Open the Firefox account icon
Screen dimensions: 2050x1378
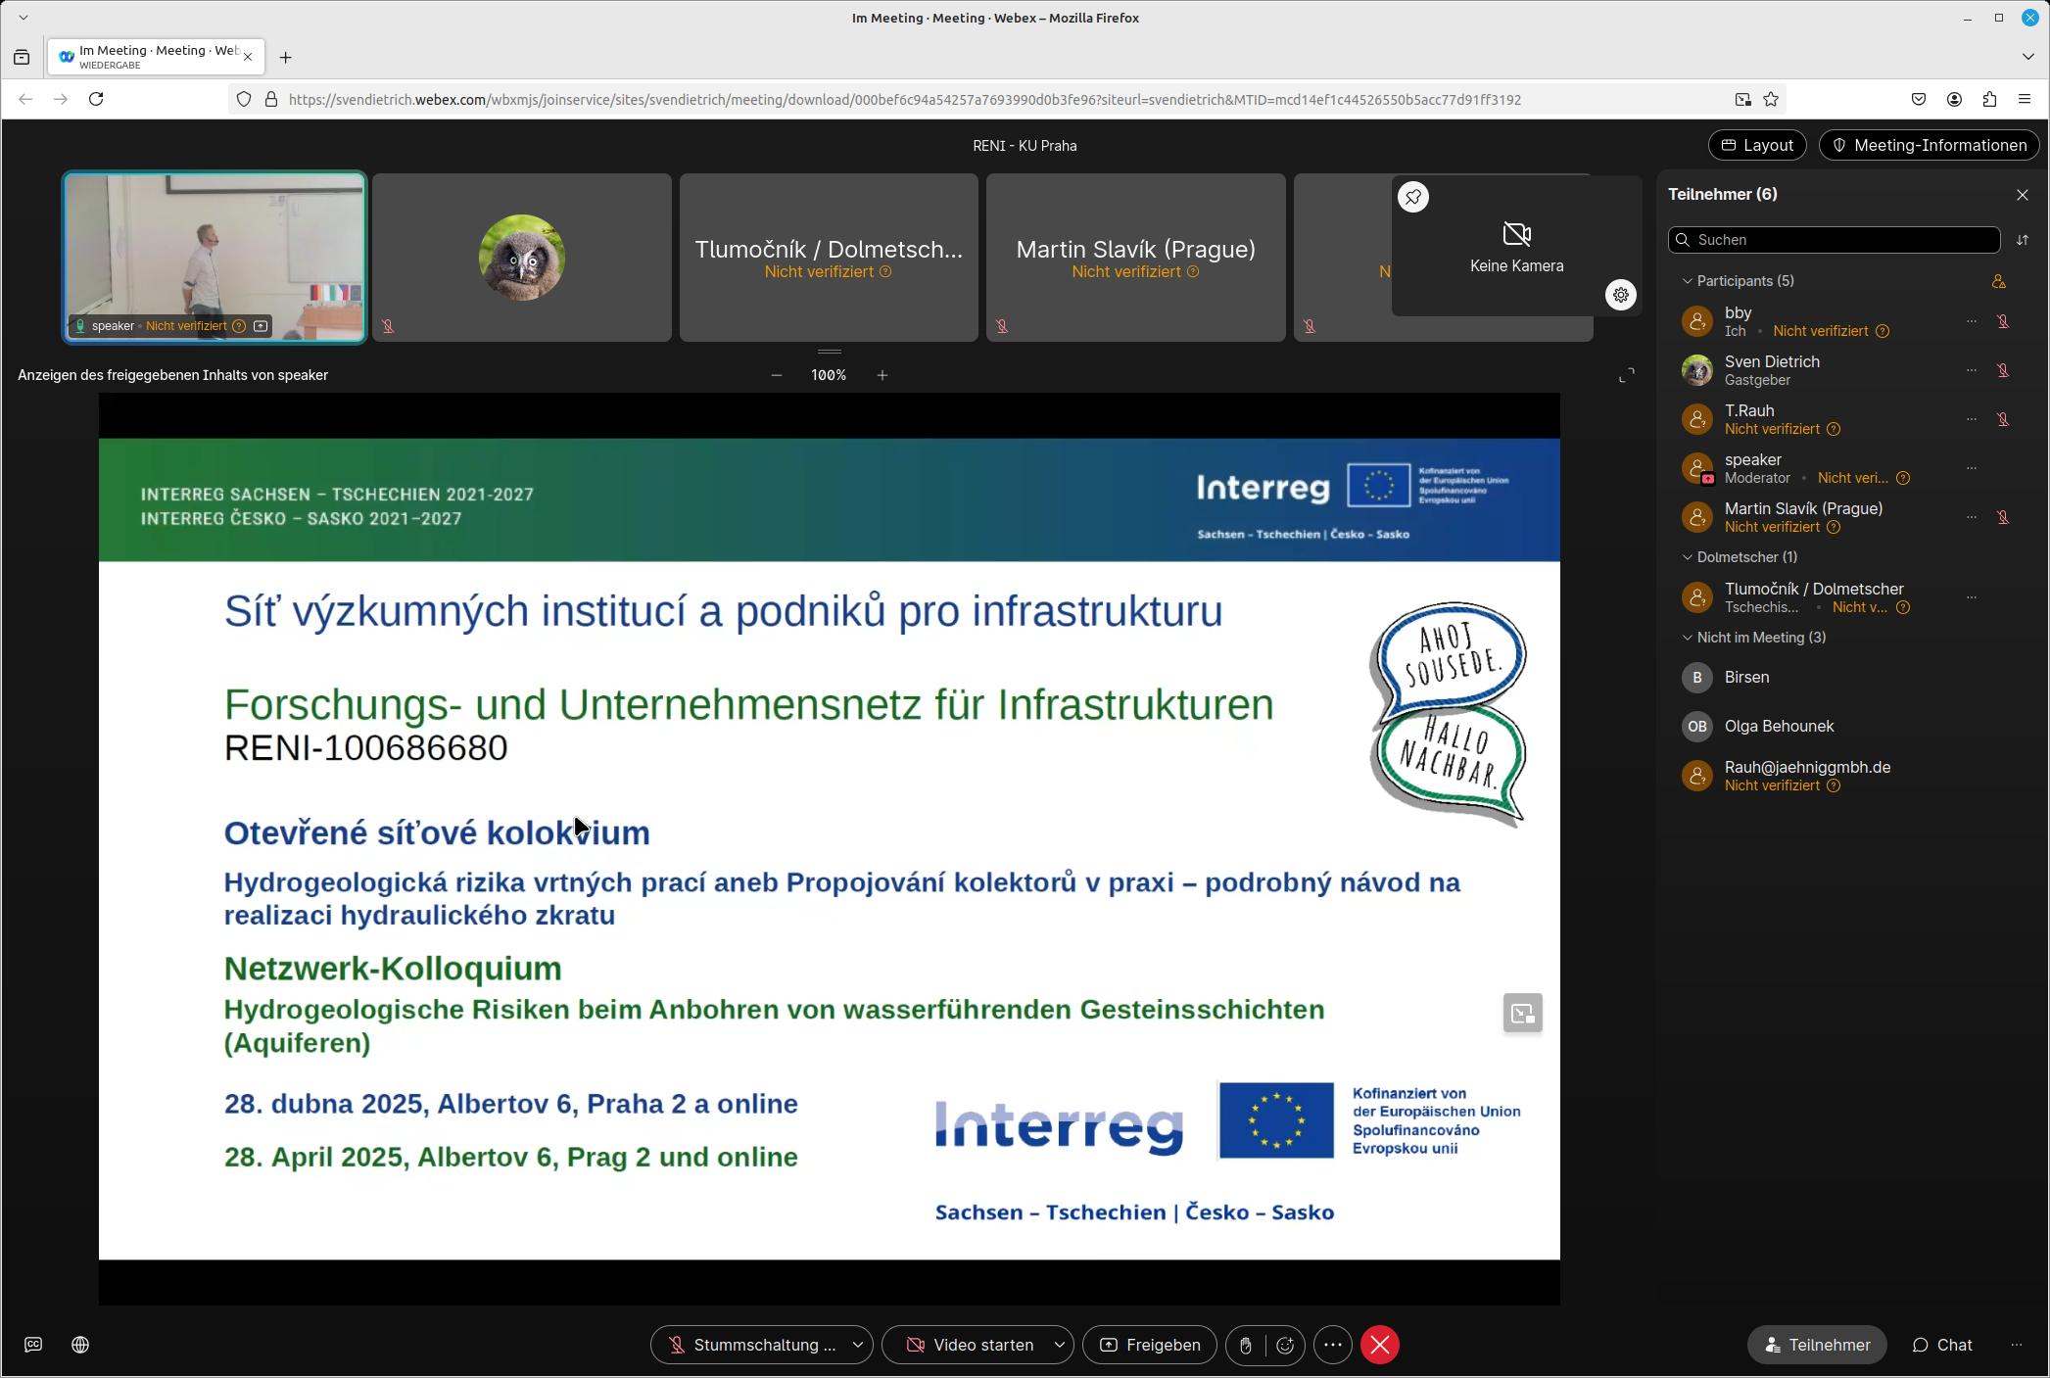(1954, 99)
